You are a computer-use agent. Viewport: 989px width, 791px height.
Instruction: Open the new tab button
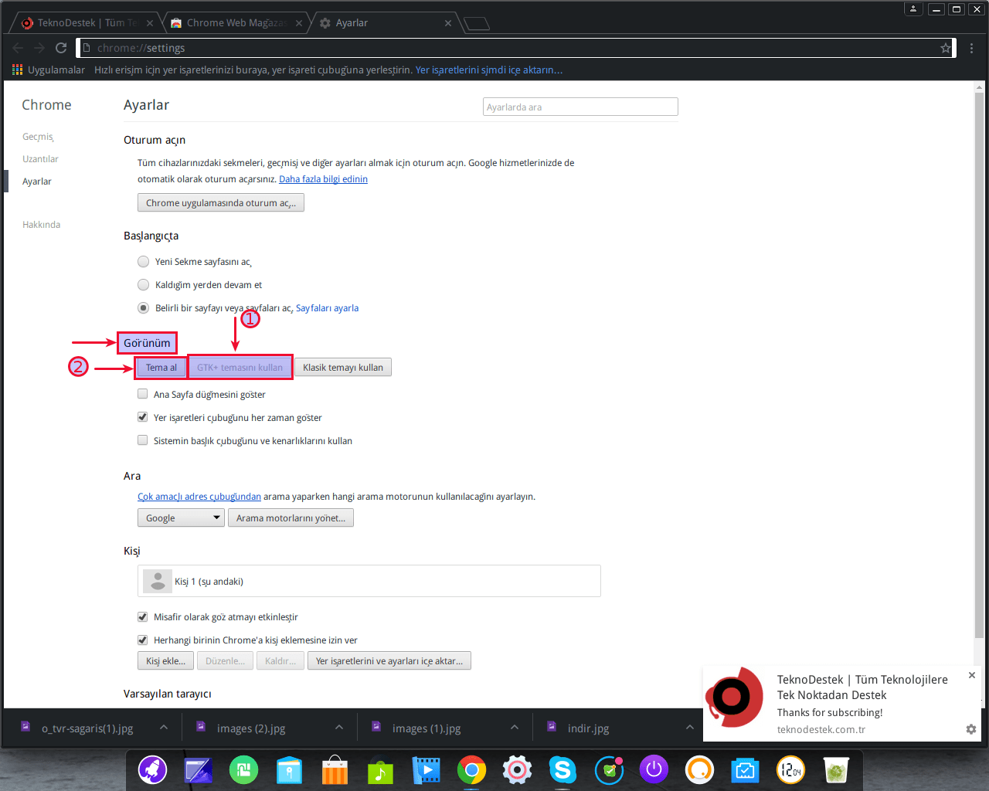click(477, 23)
